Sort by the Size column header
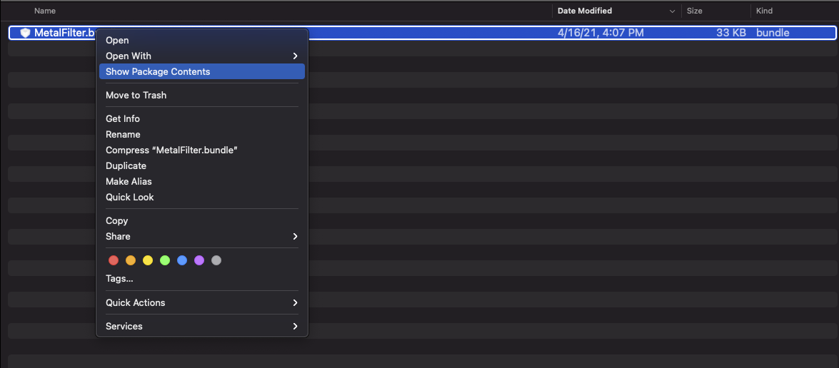Viewport: 839px width, 368px height. point(694,11)
